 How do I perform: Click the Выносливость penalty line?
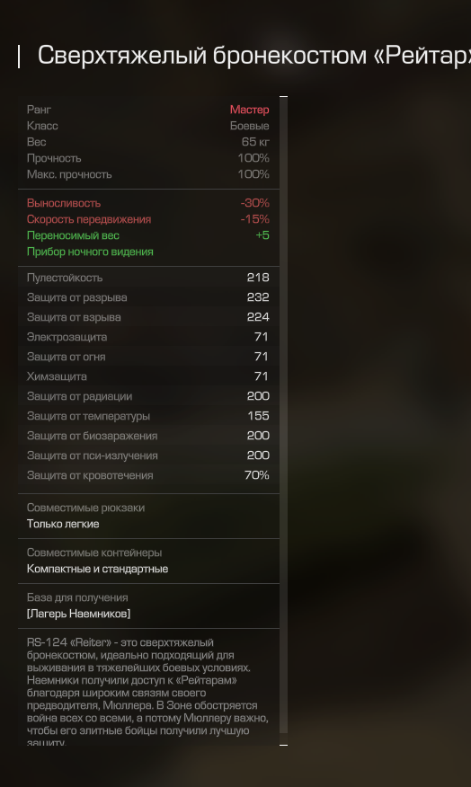point(148,203)
